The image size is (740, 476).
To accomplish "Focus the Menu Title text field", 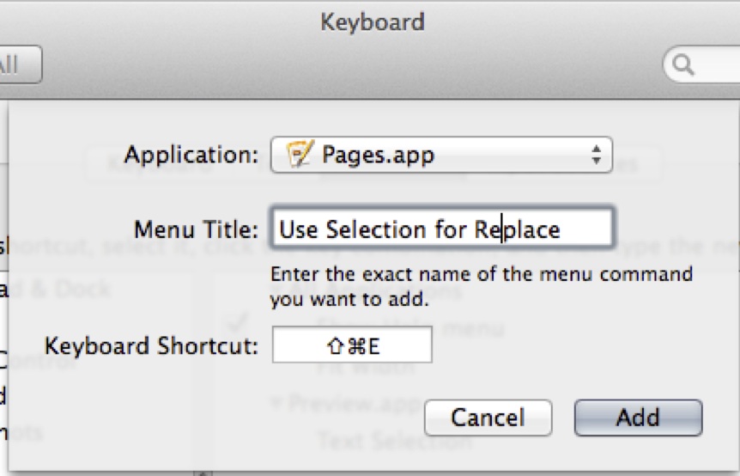I will coord(440,229).
